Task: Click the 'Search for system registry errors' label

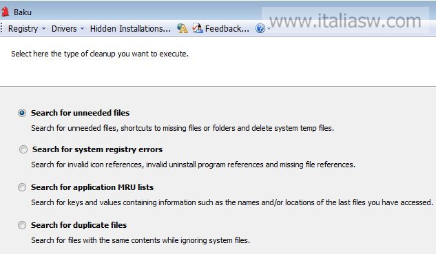Action: [97, 149]
